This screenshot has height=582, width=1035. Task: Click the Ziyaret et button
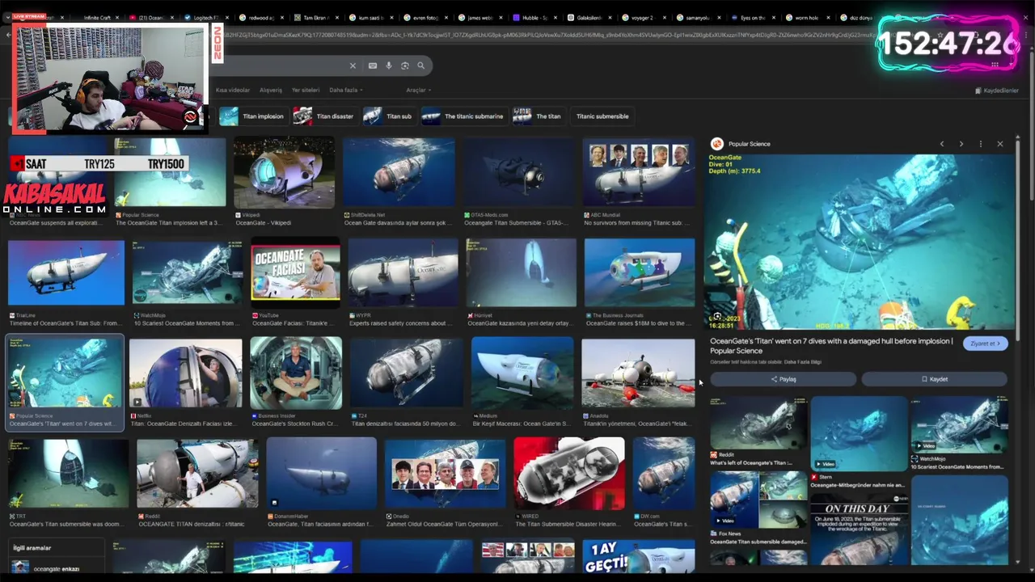pyautogui.click(x=985, y=344)
